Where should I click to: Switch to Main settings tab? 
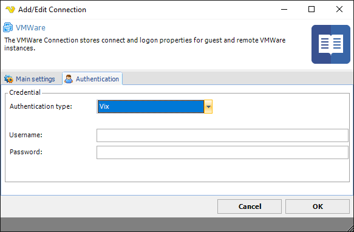(x=30, y=79)
